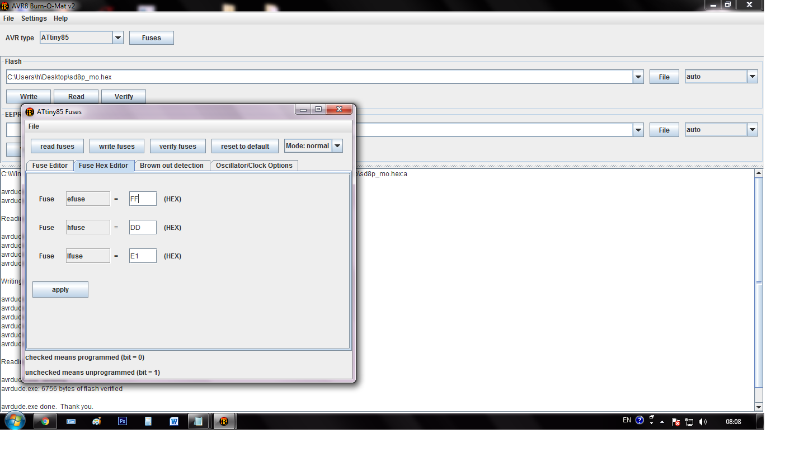Click the Flash Write button
The width and height of the screenshot is (790, 452).
(x=29, y=97)
